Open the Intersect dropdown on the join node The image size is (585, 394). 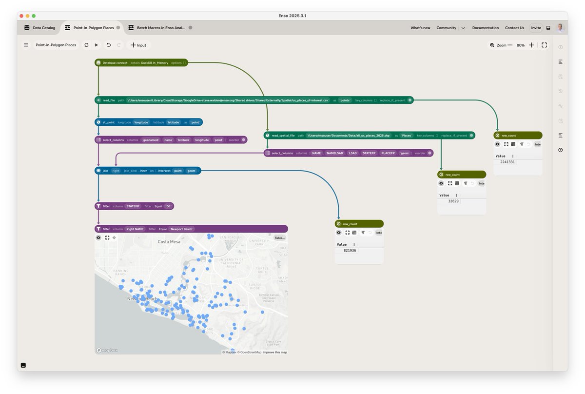point(164,171)
